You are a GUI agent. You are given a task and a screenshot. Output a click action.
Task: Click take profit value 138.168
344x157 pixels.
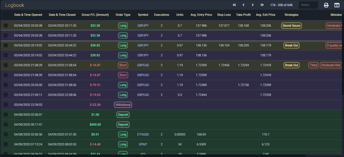(243, 26)
